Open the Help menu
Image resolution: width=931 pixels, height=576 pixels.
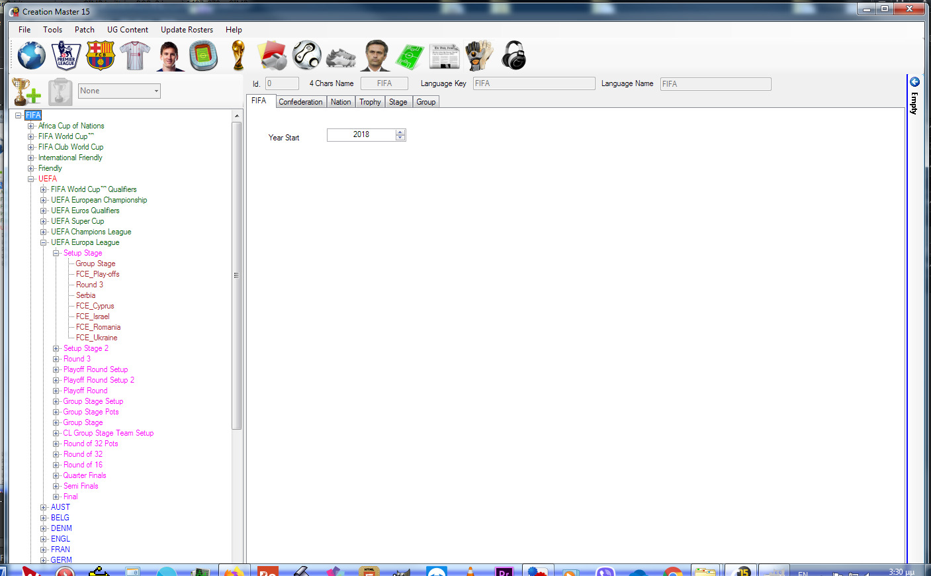pos(234,30)
